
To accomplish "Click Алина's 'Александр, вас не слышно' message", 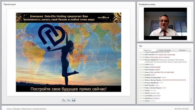I will (x=154, y=57).
